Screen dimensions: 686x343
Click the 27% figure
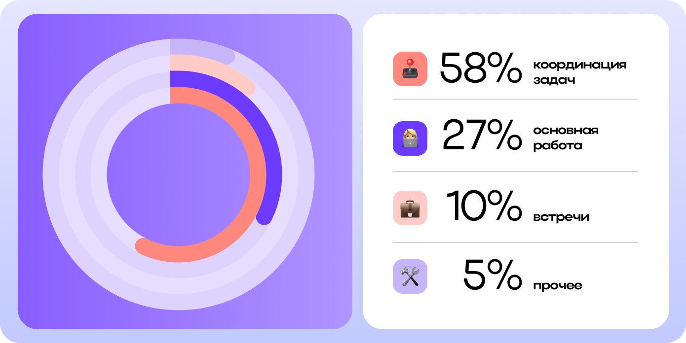pyautogui.click(x=482, y=135)
